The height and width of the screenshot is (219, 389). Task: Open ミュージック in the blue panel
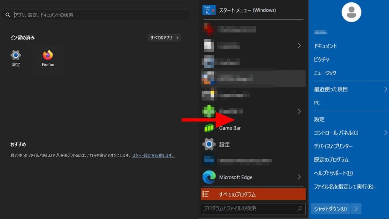coord(325,73)
